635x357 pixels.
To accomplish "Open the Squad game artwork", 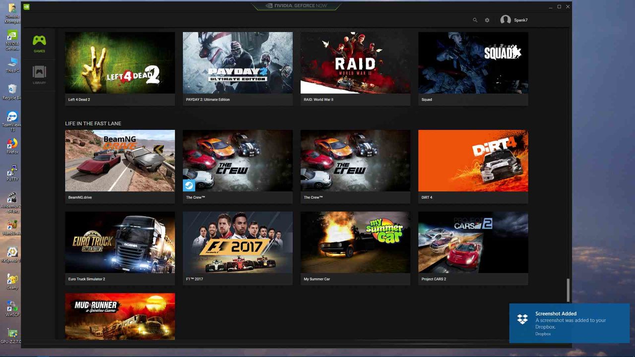I will 473,63.
